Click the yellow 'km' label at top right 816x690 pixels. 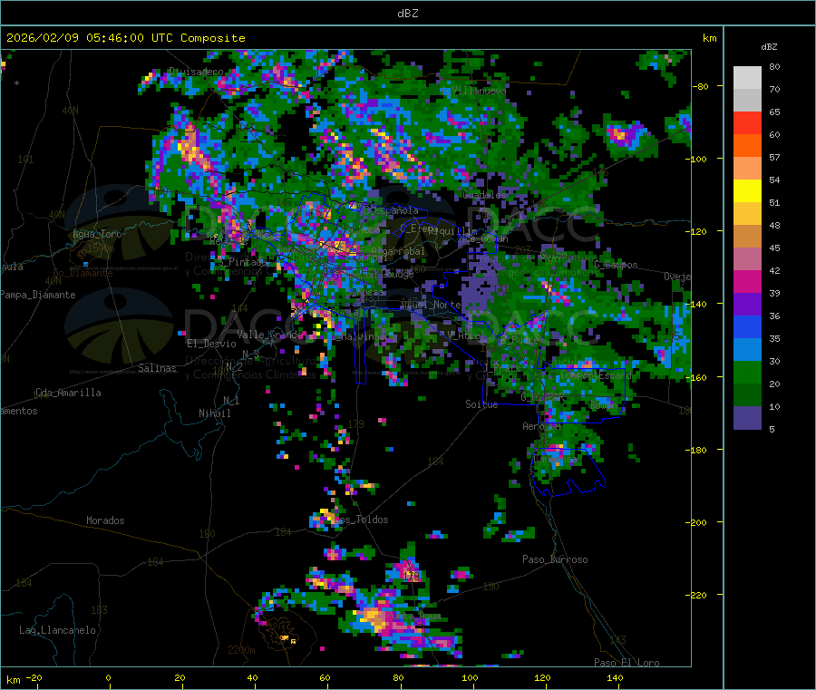pyautogui.click(x=709, y=38)
